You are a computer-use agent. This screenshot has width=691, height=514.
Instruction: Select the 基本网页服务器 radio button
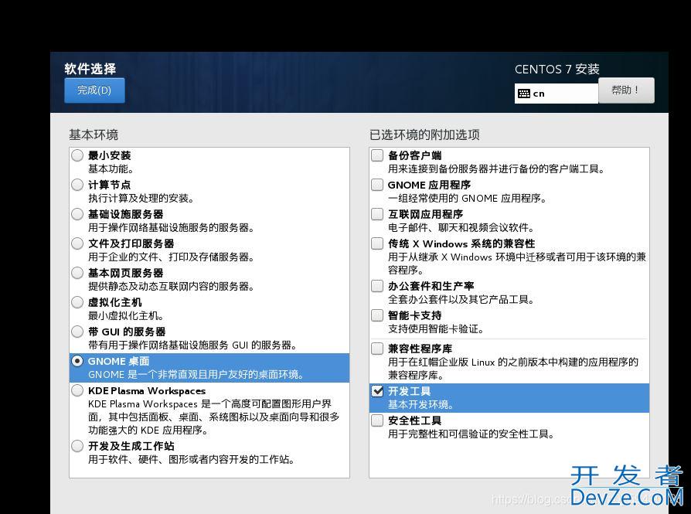77,273
